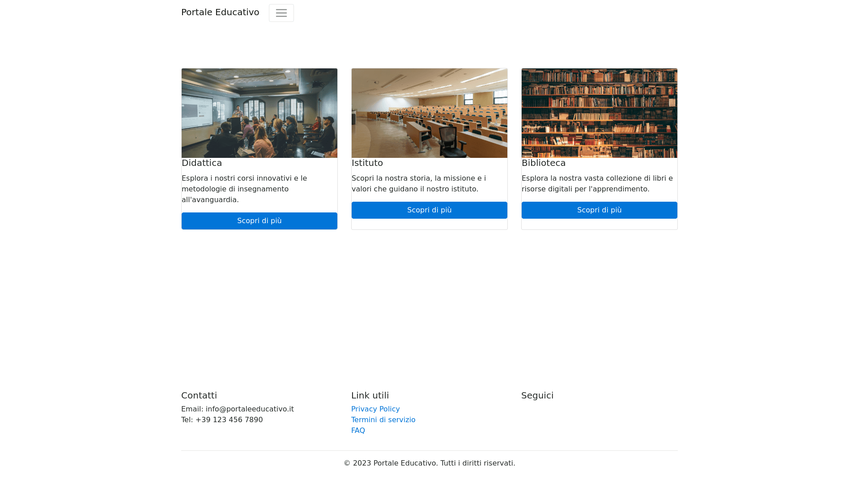This screenshot has height=483, width=859.
Task: Click the Contatti footer heading
Action: pos(199,396)
